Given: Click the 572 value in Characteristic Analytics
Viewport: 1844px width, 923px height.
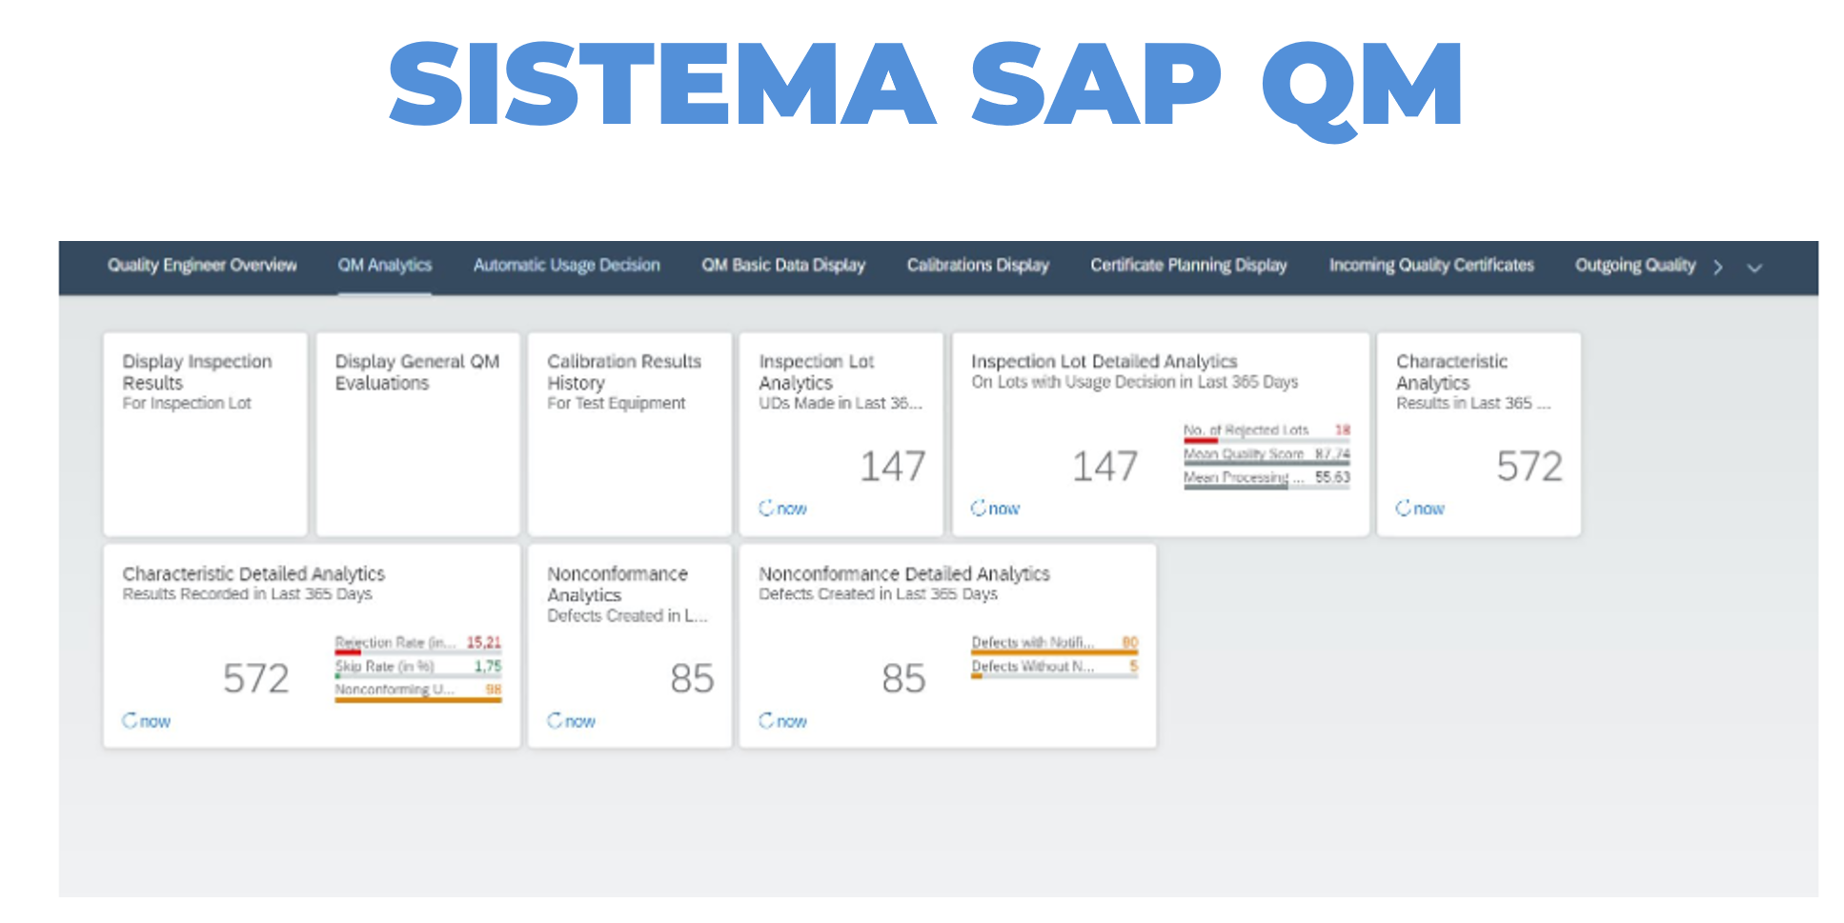Looking at the screenshot, I should click(x=1529, y=467).
